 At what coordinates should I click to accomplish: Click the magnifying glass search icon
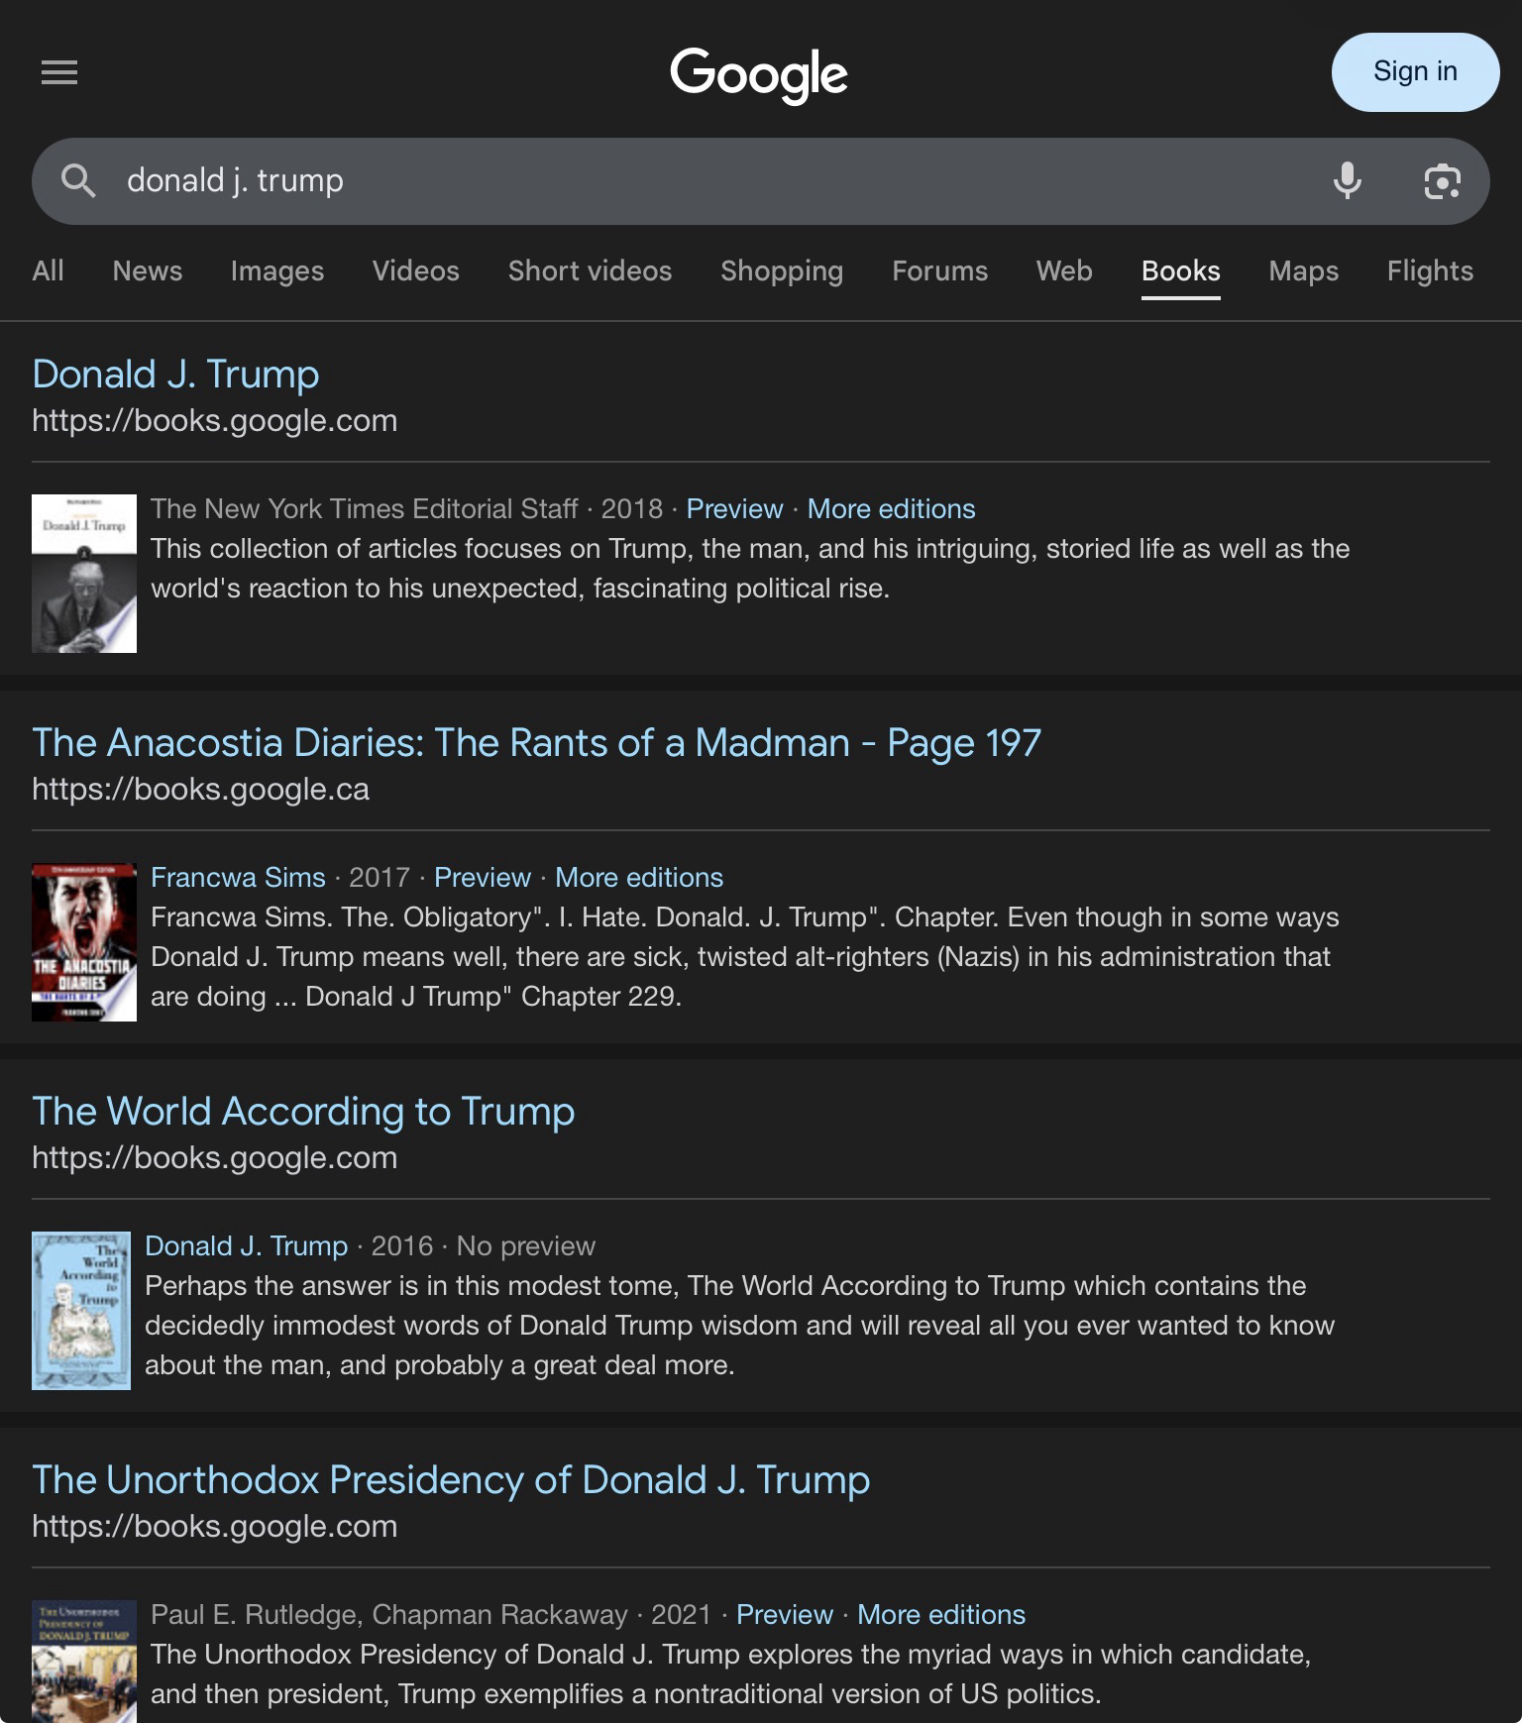[78, 181]
